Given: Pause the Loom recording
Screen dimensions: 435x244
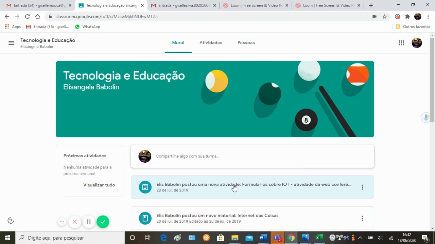Looking at the screenshot, I should pyautogui.click(x=89, y=222).
